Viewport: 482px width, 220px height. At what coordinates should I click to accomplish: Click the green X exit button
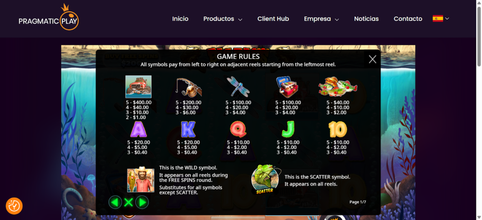[129, 202]
